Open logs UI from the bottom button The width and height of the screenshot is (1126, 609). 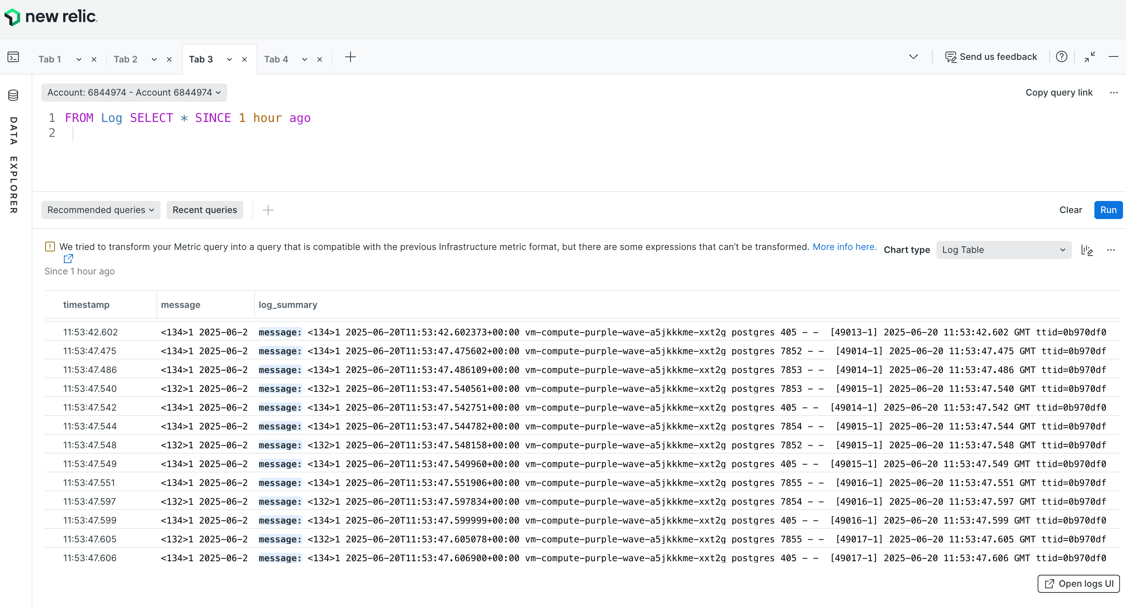click(1078, 584)
